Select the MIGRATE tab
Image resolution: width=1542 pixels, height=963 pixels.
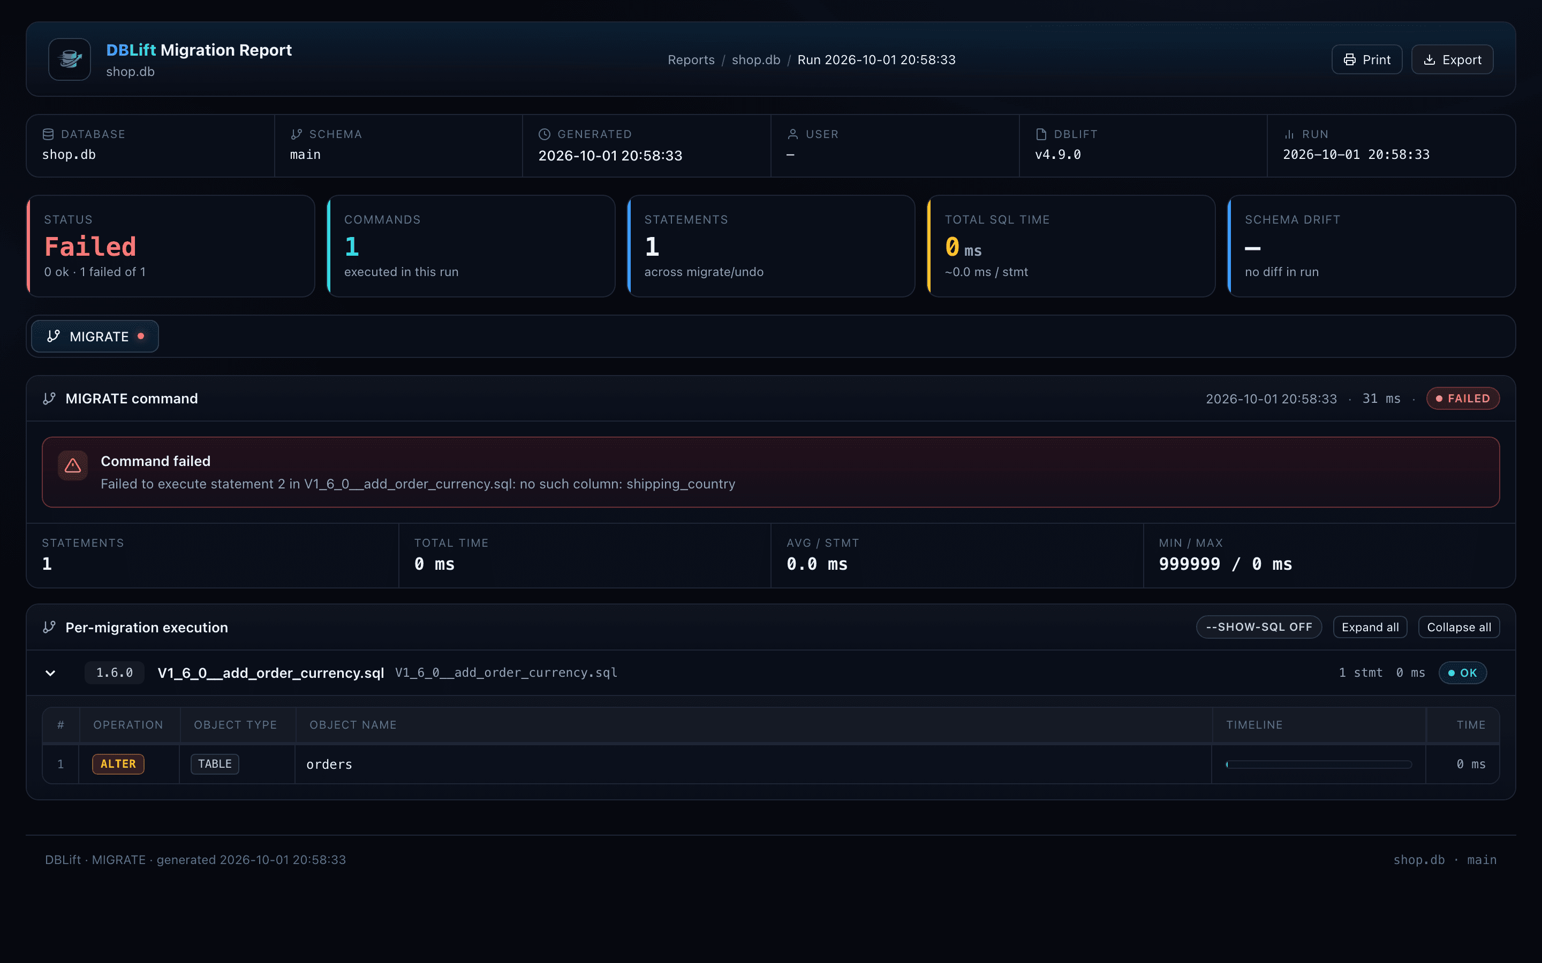95,337
